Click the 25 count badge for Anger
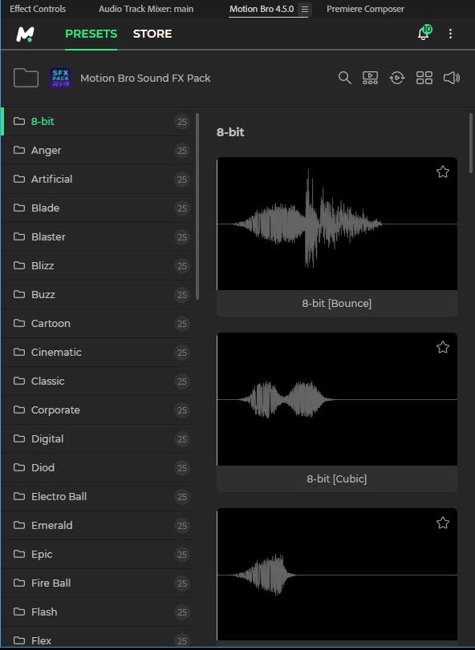Image resolution: width=475 pixels, height=650 pixels. pyautogui.click(x=182, y=151)
